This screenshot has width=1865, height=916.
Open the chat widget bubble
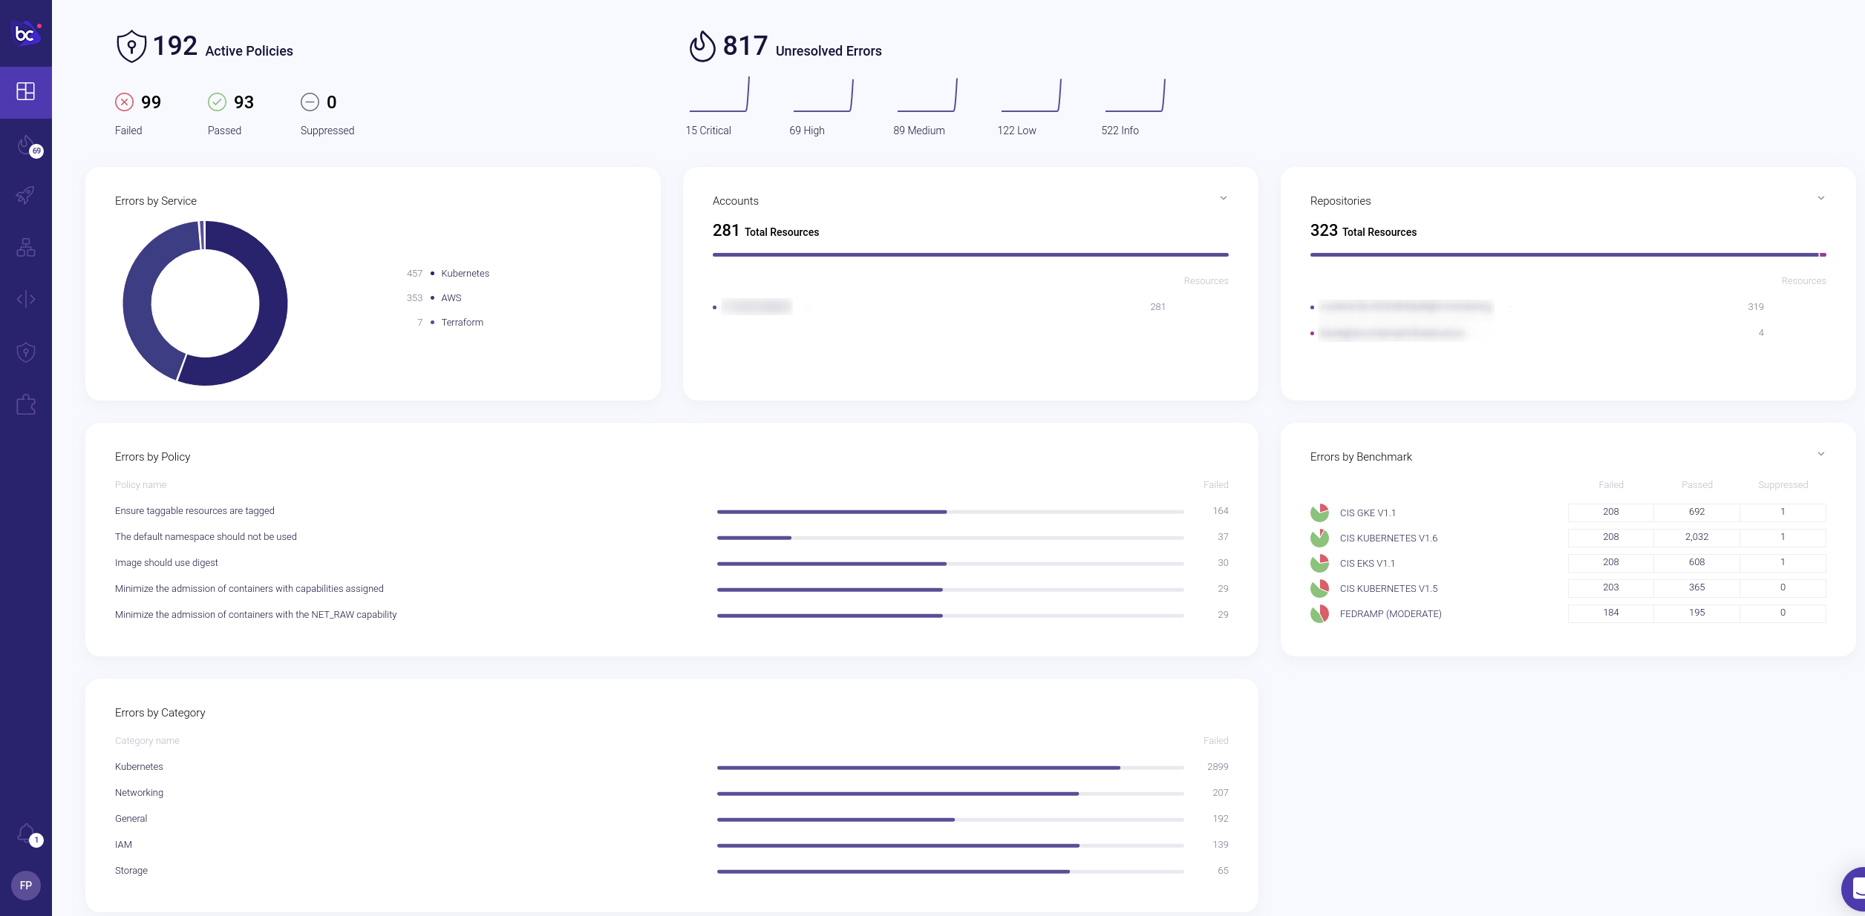[x=1854, y=888]
